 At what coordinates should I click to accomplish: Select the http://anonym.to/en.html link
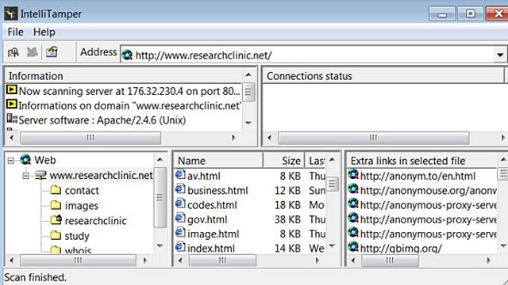click(x=418, y=176)
